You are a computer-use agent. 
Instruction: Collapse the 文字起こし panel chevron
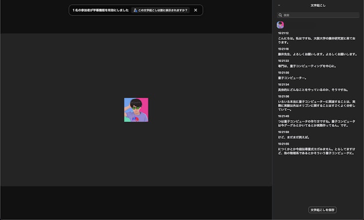(x=279, y=5)
